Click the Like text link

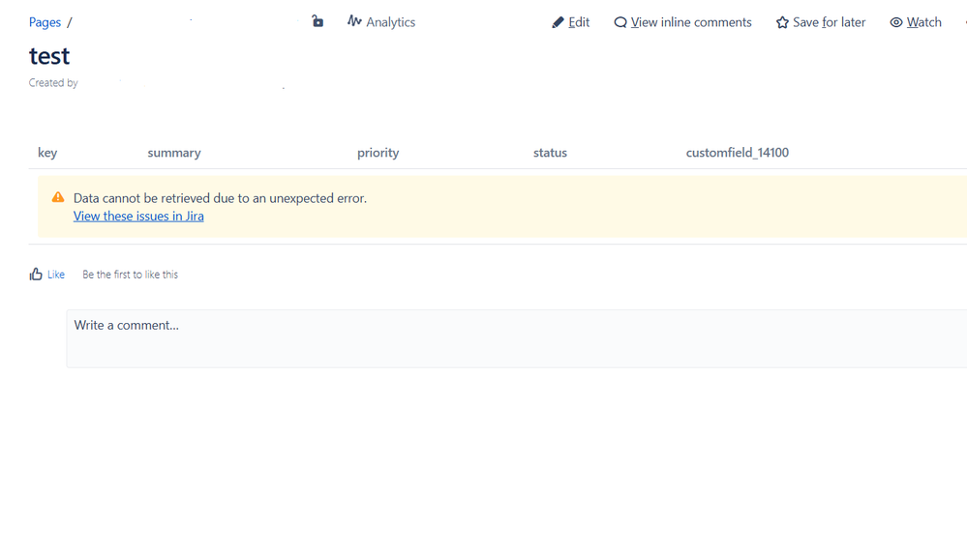click(56, 275)
